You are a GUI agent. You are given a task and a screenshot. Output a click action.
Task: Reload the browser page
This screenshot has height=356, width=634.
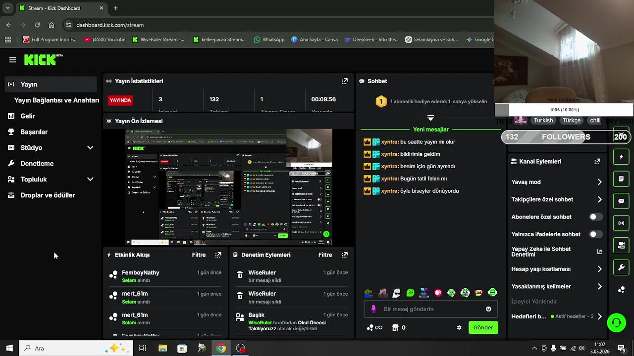click(x=37, y=25)
